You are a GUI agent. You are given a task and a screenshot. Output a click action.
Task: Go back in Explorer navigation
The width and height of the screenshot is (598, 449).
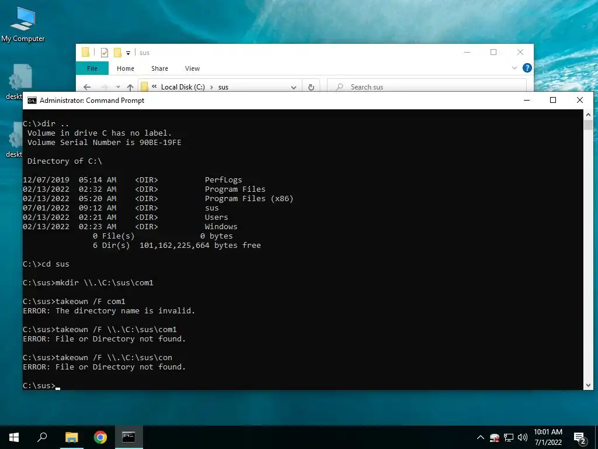[87, 87]
